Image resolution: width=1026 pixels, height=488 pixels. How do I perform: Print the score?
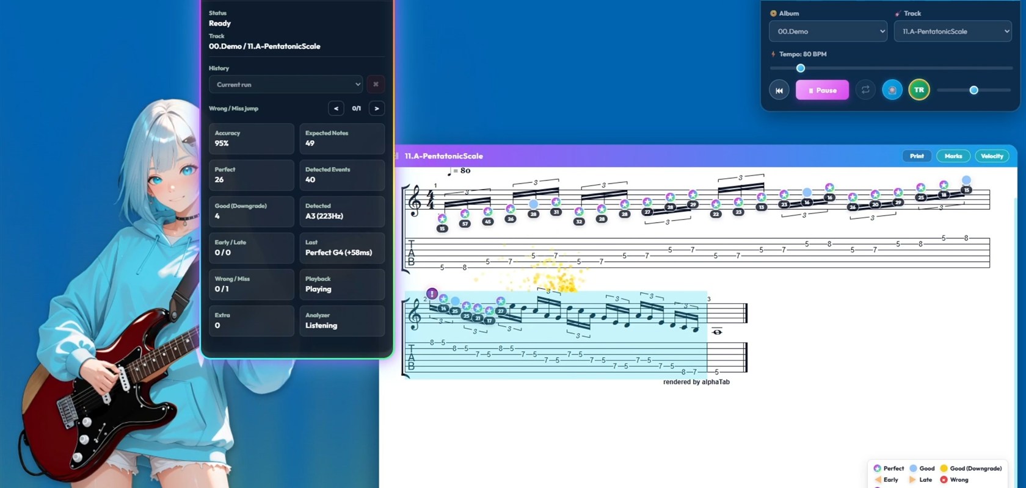coord(917,156)
